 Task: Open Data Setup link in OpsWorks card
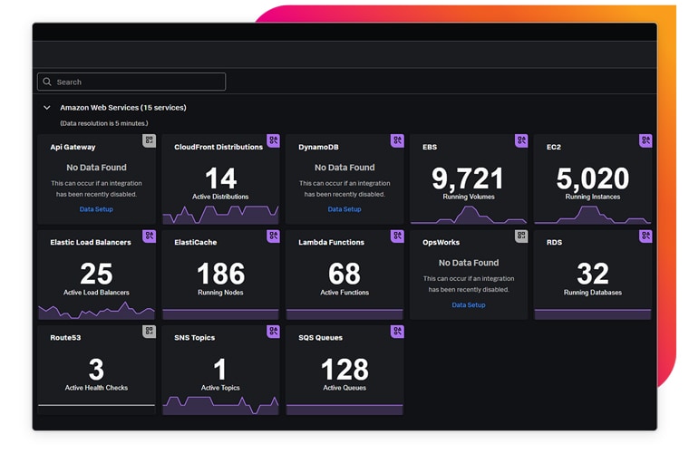coord(469,305)
